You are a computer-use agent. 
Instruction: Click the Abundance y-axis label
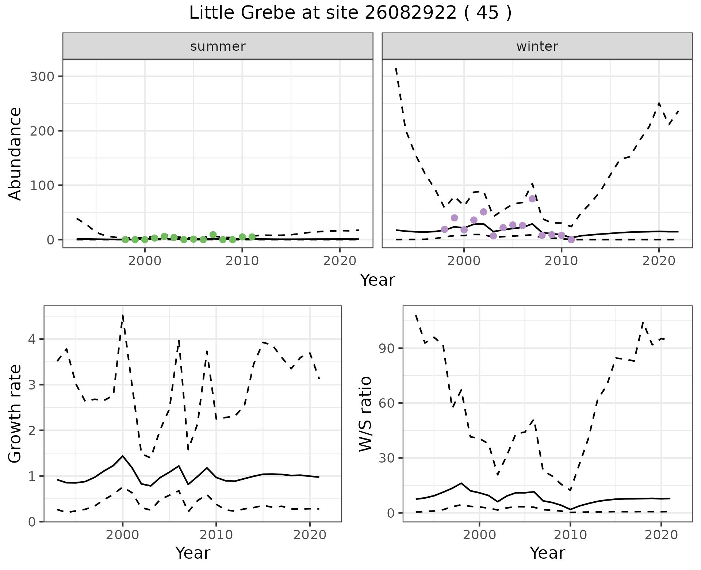click(x=15, y=153)
